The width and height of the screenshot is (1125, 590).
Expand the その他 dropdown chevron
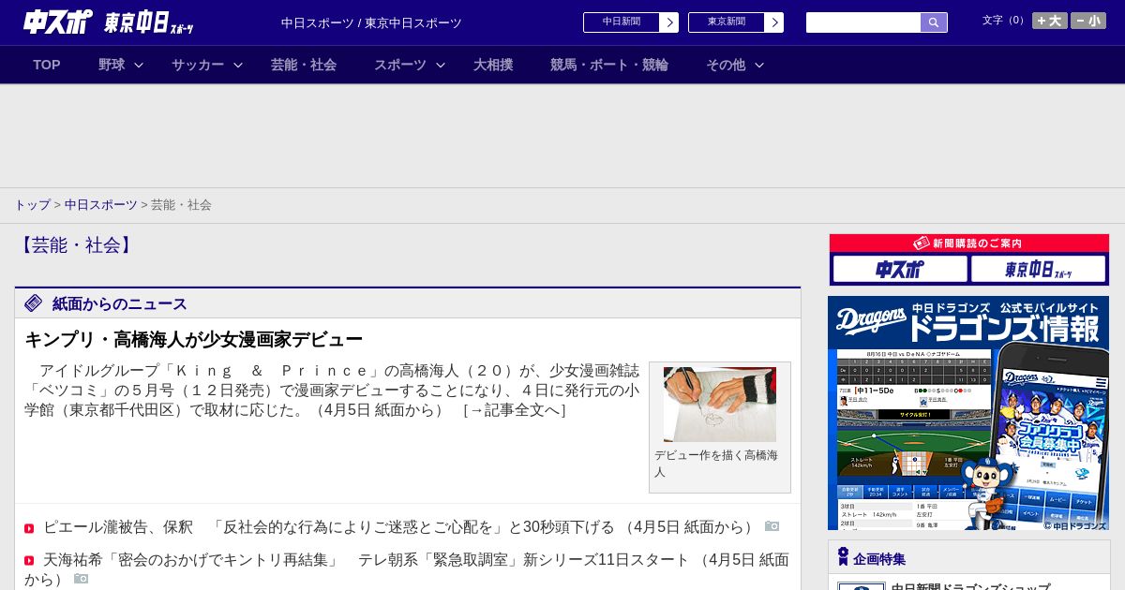point(759,66)
